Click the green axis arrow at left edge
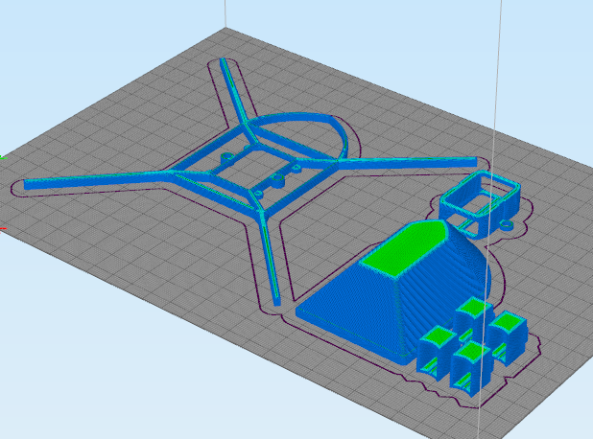 click(x=3, y=157)
